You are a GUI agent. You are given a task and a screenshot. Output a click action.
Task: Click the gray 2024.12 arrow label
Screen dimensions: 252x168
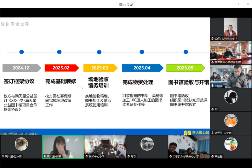tap(22, 68)
